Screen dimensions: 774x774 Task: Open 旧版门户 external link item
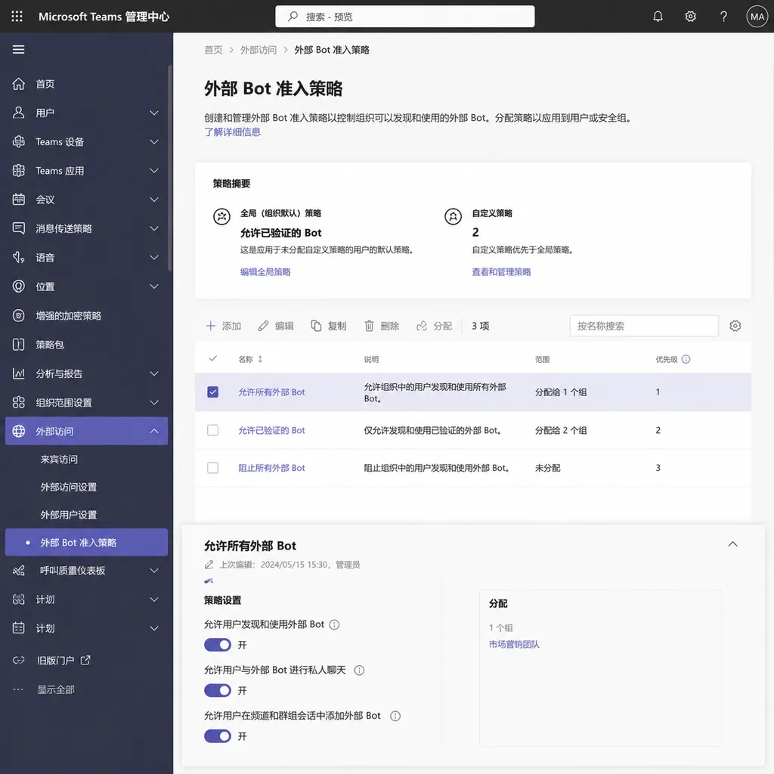pyautogui.click(x=63, y=661)
